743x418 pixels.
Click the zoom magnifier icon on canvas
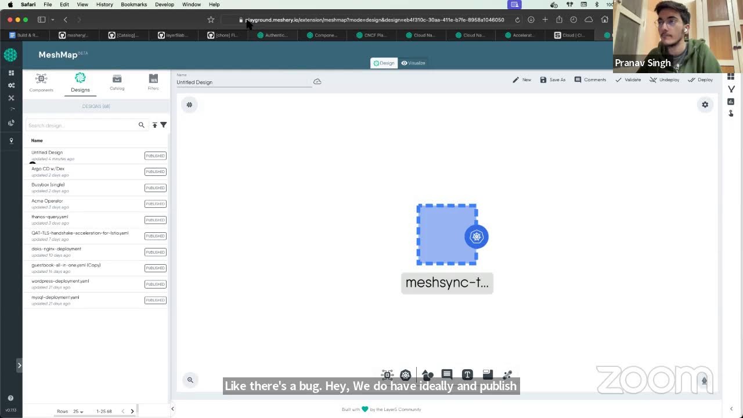(x=190, y=380)
